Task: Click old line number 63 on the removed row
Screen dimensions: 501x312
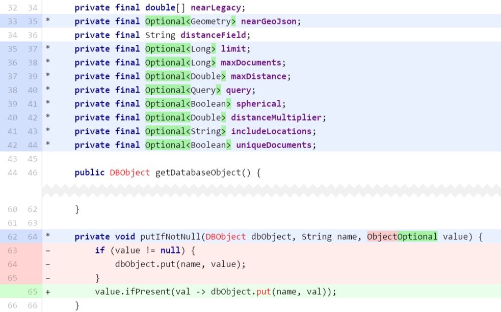Action: [12, 250]
